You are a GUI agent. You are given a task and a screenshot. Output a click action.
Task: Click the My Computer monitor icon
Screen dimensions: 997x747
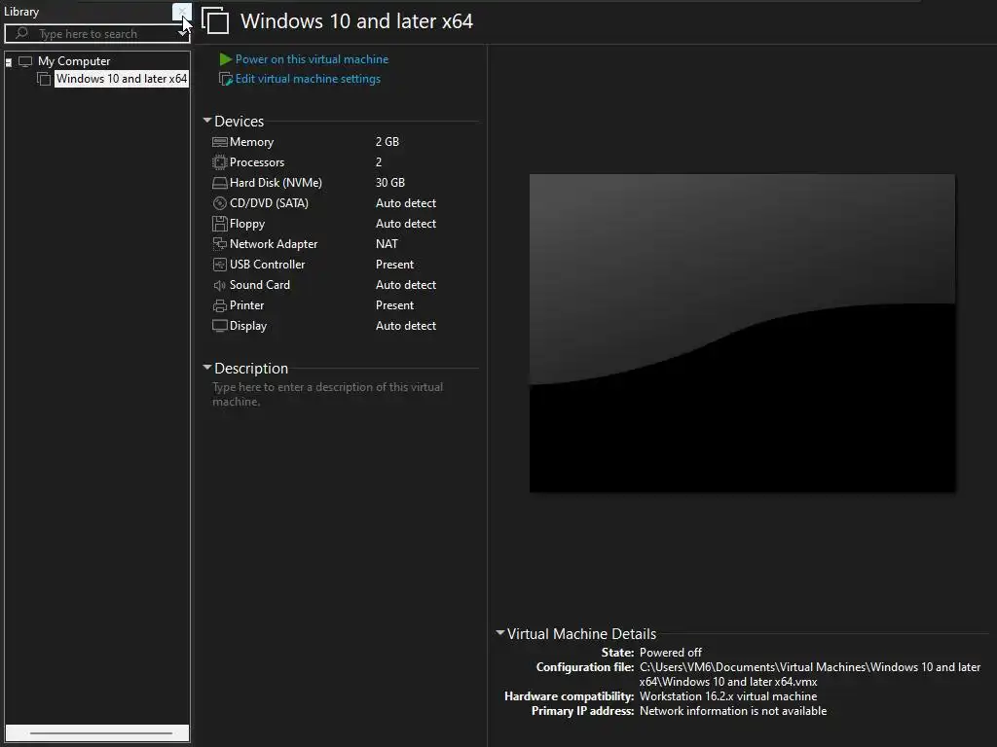(x=24, y=61)
